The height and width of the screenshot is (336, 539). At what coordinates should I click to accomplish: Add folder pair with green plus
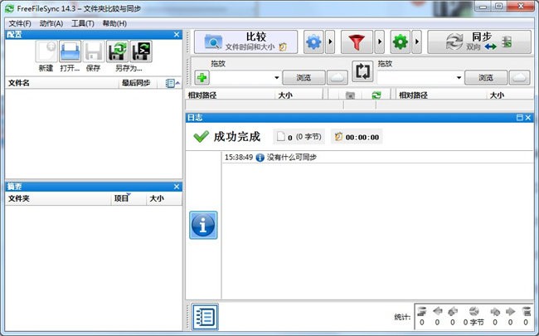tap(202, 77)
